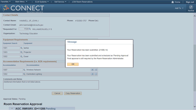Delete the Controlled Lighting accommodation row
The height and width of the screenshot is (110, 196).
point(96,74)
